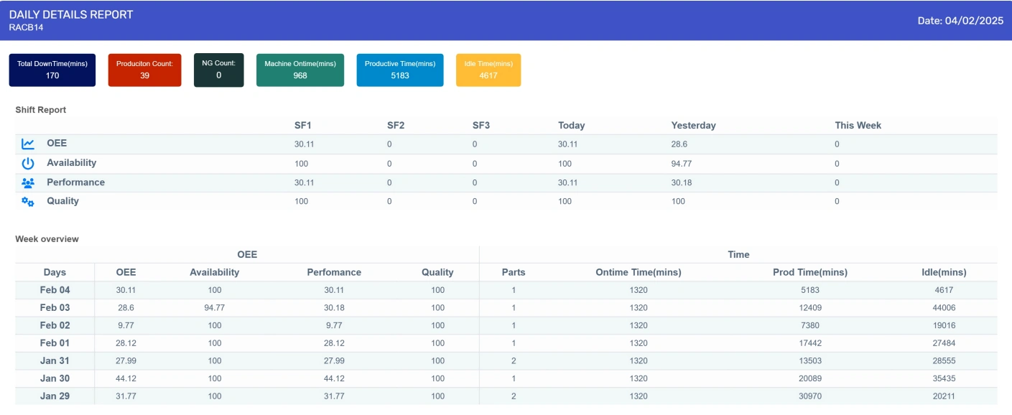
Task: Open the Machine Ontime(mins) card
Action: [300, 70]
